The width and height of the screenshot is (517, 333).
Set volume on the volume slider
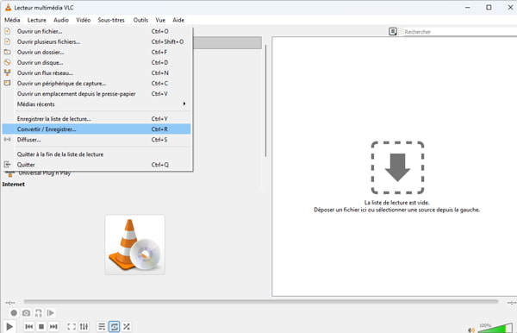coord(495,329)
